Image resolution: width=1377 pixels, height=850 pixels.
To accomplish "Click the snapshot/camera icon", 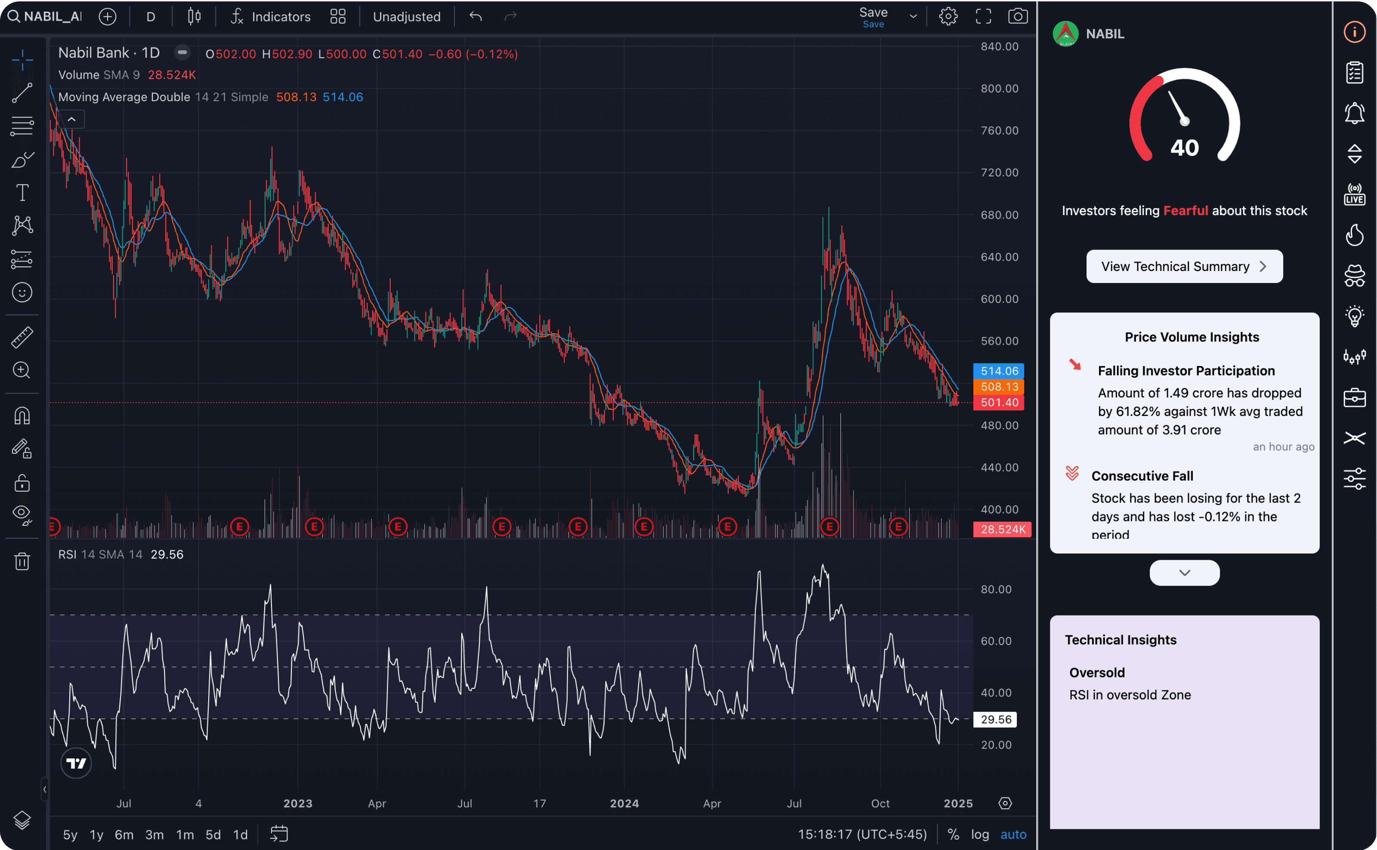I will (x=1018, y=16).
